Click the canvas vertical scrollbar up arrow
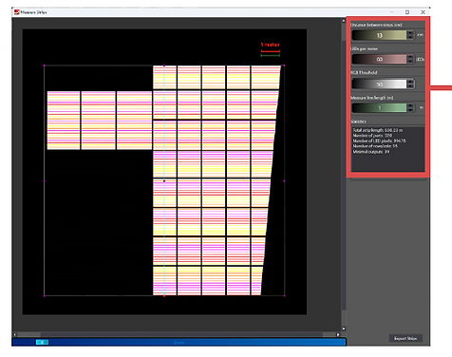 click(344, 21)
